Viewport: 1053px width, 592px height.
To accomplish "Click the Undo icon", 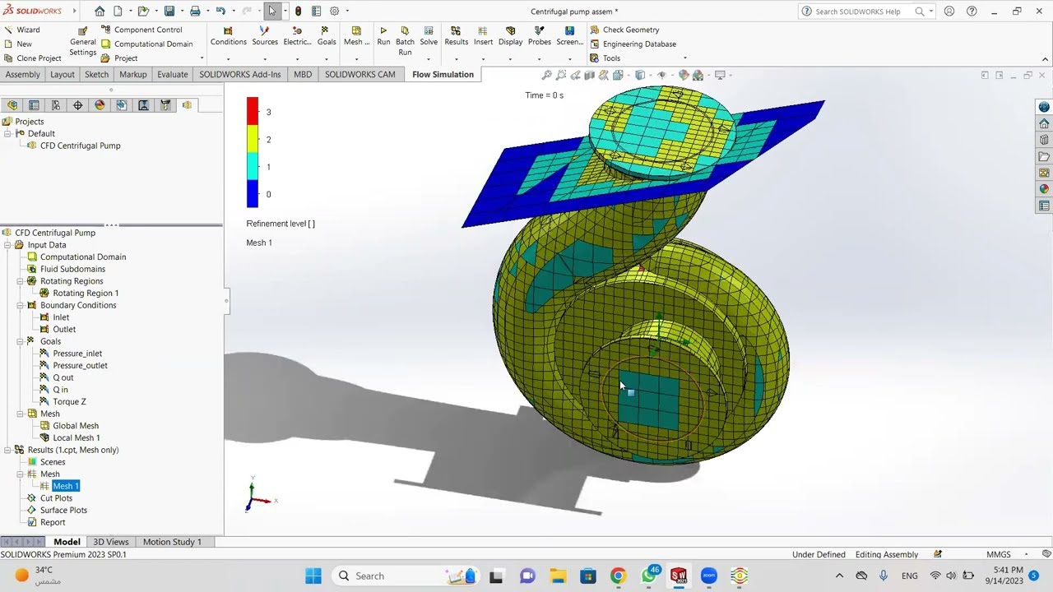I will (x=220, y=12).
